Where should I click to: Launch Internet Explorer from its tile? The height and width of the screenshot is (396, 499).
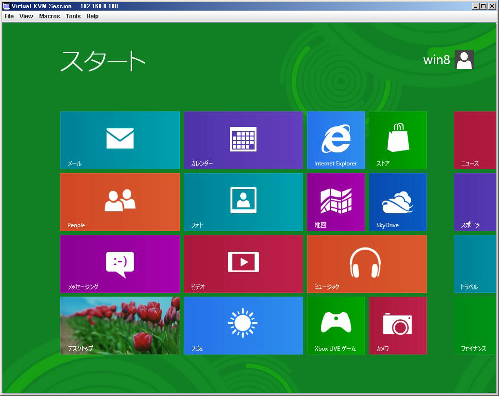pos(336,140)
